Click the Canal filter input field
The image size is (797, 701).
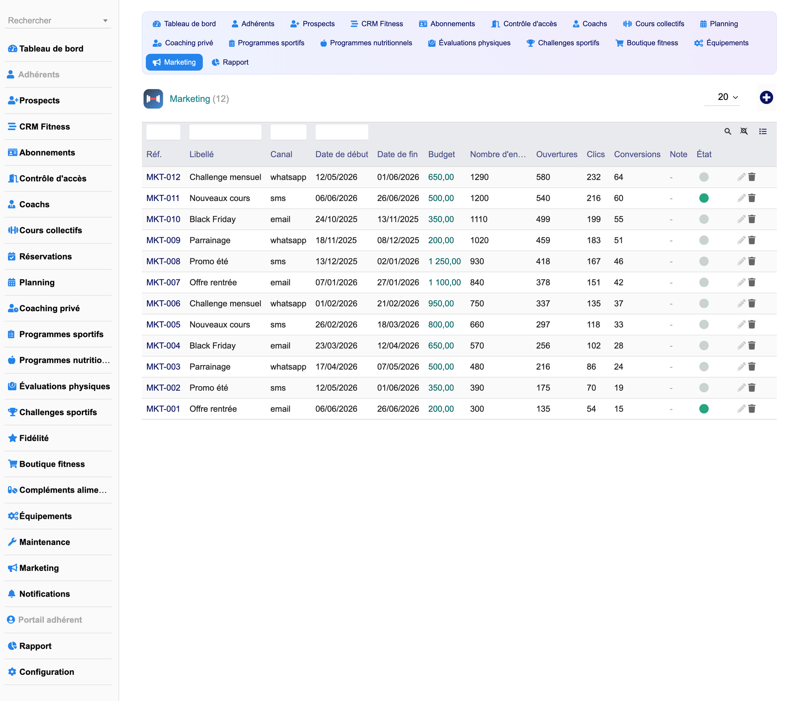288,132
